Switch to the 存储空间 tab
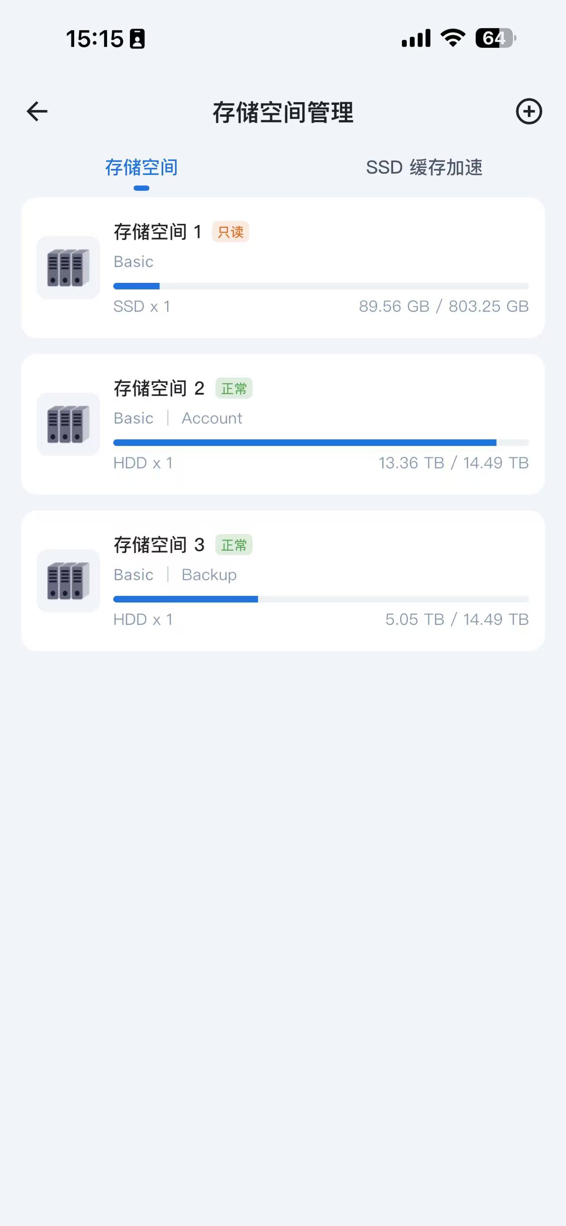Viewport: 566px width, 1226px height. 141,168
